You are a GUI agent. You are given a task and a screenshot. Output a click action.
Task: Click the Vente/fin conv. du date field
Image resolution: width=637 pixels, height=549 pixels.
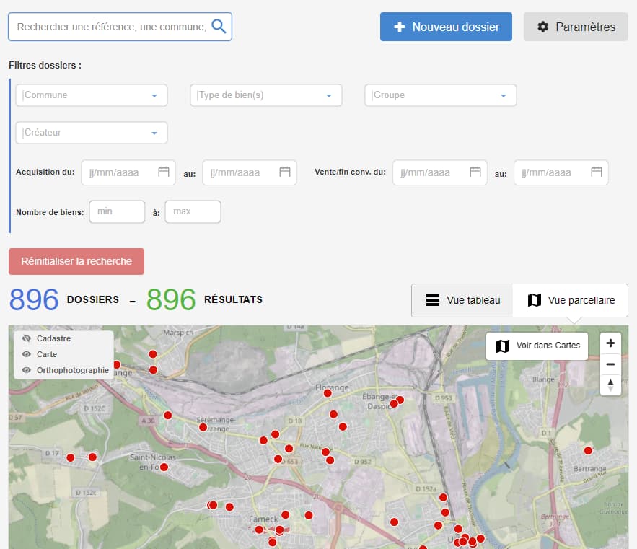click(x=439, y=172)
